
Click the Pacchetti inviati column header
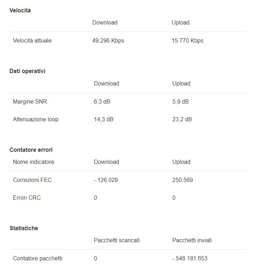[x=192, y=240]
